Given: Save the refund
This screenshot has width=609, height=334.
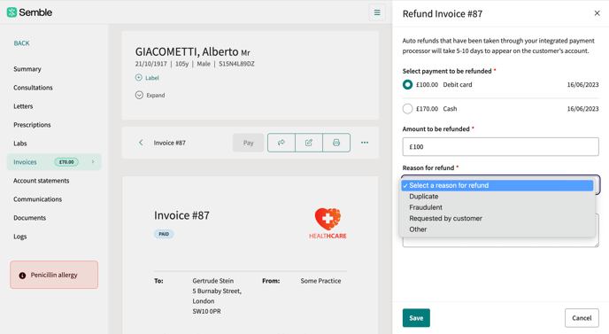Looking at the screenshot, I should 416,318.
